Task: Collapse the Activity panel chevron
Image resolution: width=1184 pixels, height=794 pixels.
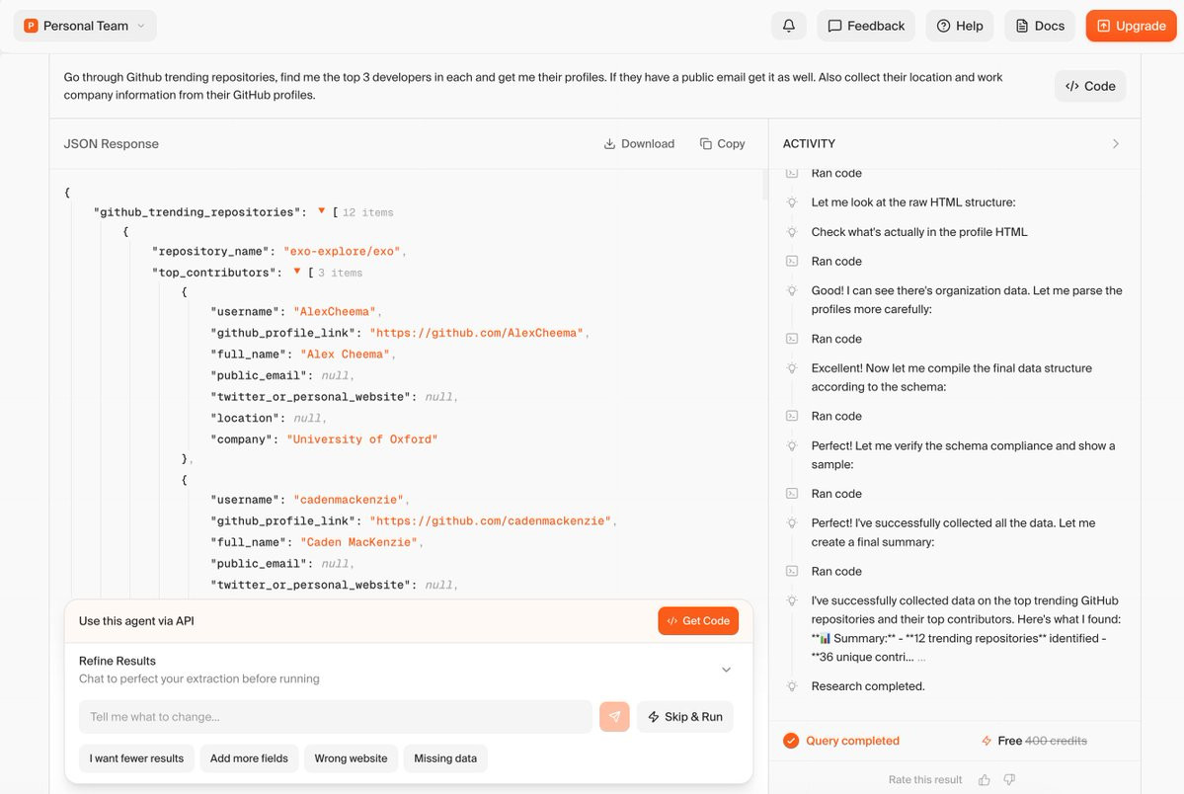Action: point(1115,143)
